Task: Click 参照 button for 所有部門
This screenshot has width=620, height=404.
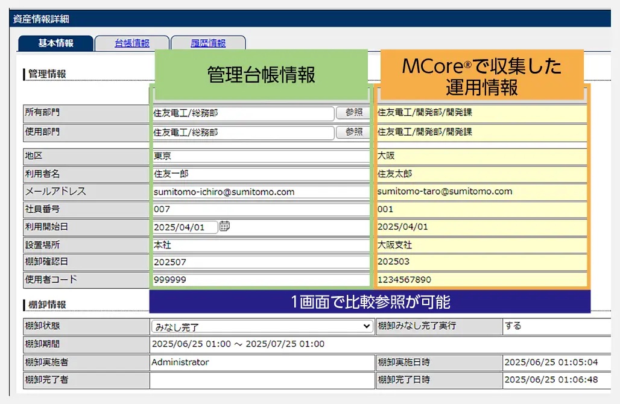Action: click(x=353, y=113)
